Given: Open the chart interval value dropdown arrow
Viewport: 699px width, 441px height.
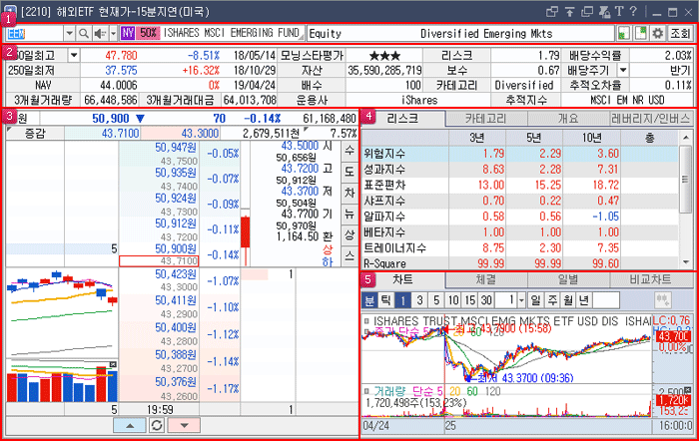Looking at the screenshot, I should [x=521, y=300].
